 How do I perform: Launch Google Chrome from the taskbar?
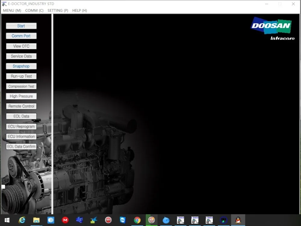pyautogui.click(x=137, y=220)
